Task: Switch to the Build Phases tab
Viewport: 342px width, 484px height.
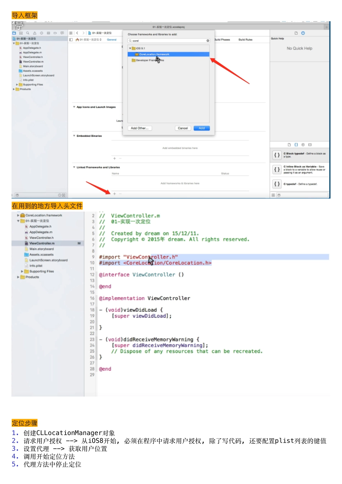Action: 222,40
